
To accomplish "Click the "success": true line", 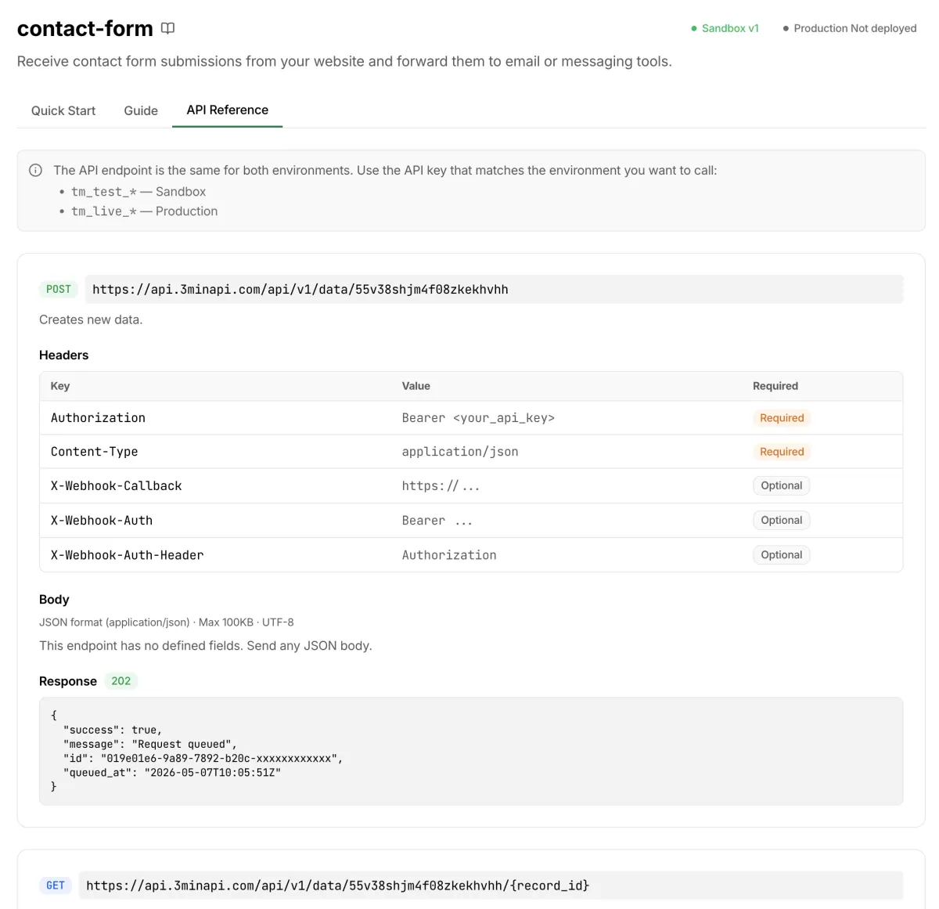I will [113, 730].
